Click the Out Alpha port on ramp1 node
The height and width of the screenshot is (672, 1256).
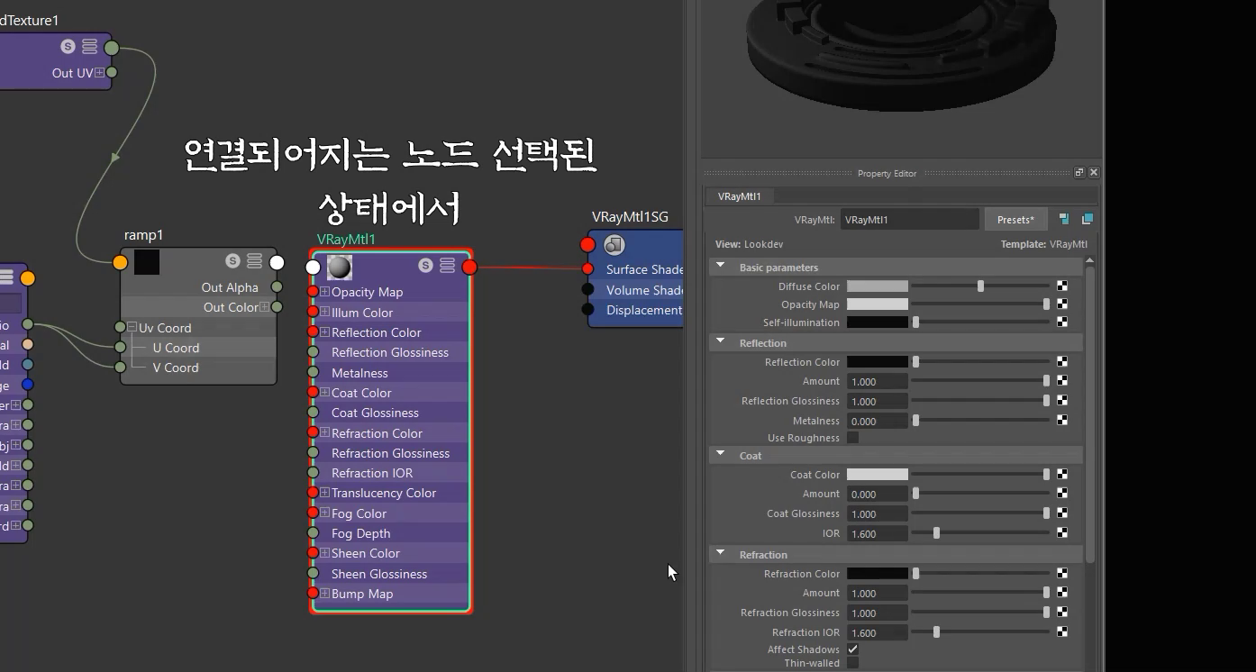pos(277,286)
